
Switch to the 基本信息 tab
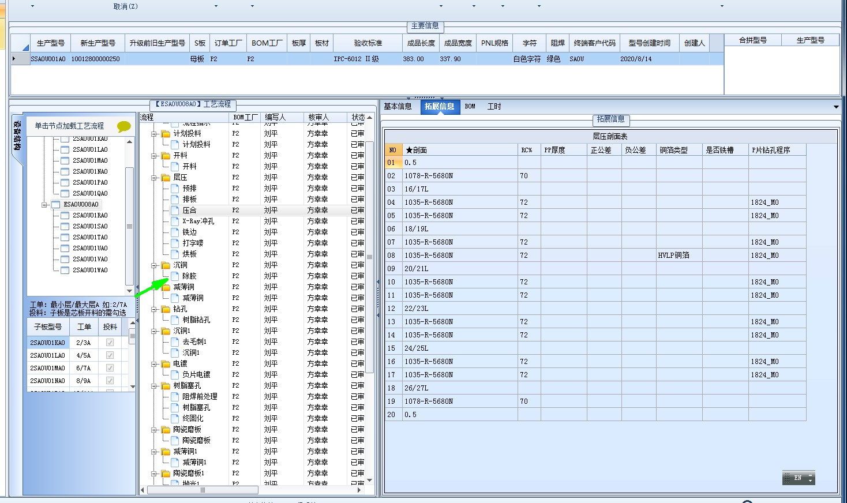click(398, 107)
